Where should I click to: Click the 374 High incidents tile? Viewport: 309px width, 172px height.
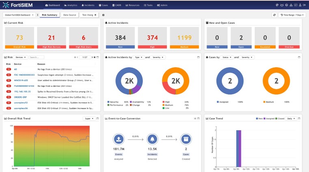pos(152,38)
